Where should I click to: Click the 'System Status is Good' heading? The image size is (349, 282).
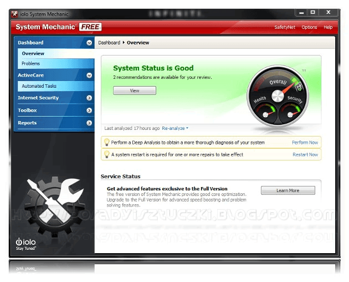pyautogui.click(x=153, y=68)
